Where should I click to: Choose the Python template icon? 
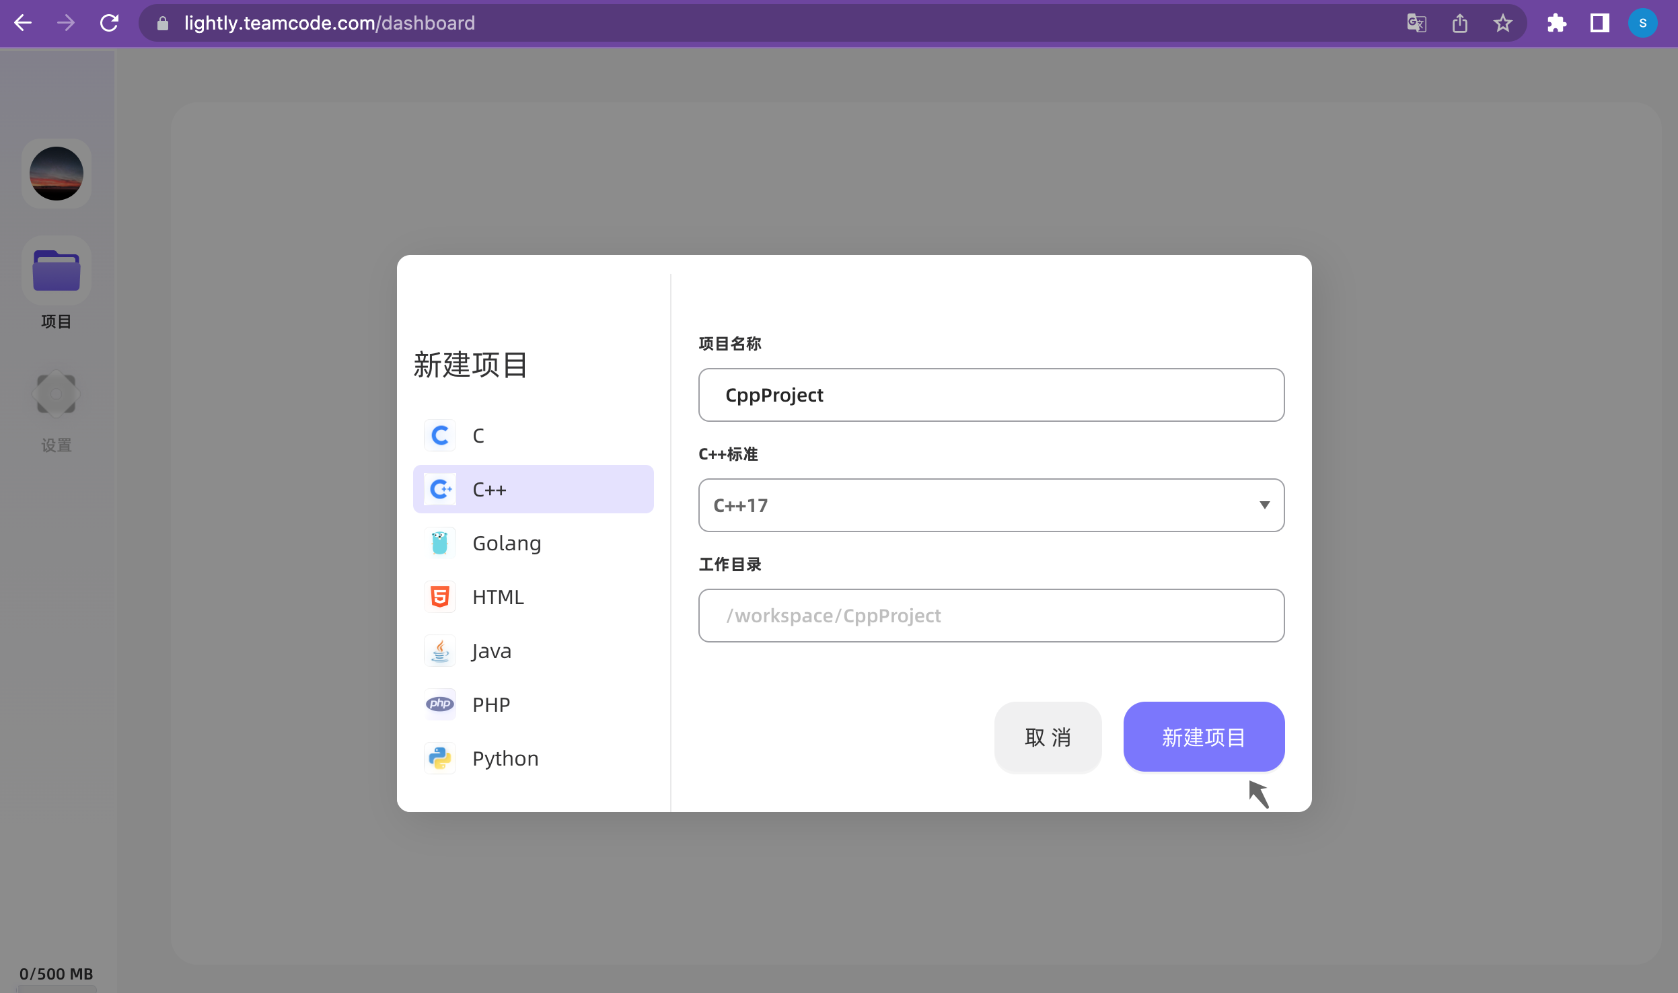pyautogui.click(x=439, y=758)
